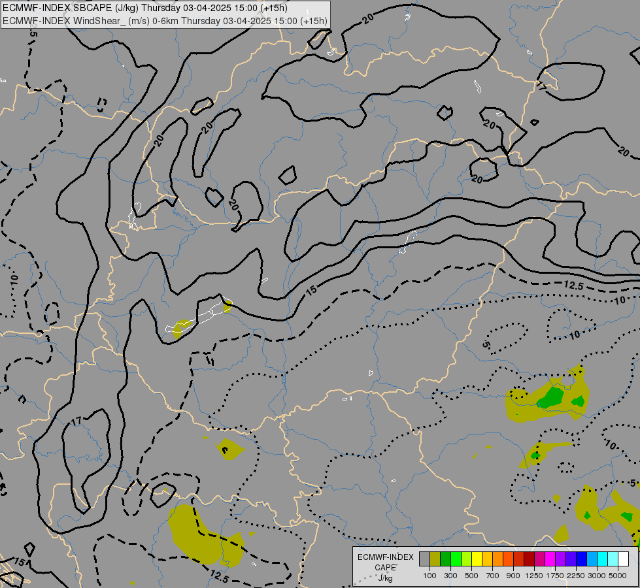Click the legend value 700
The image size is (640, 588).
tap(493, 576)
